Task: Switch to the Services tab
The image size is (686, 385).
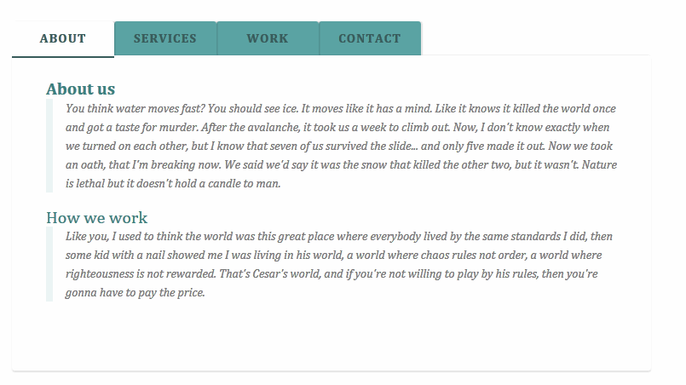Action: point(165,38)
